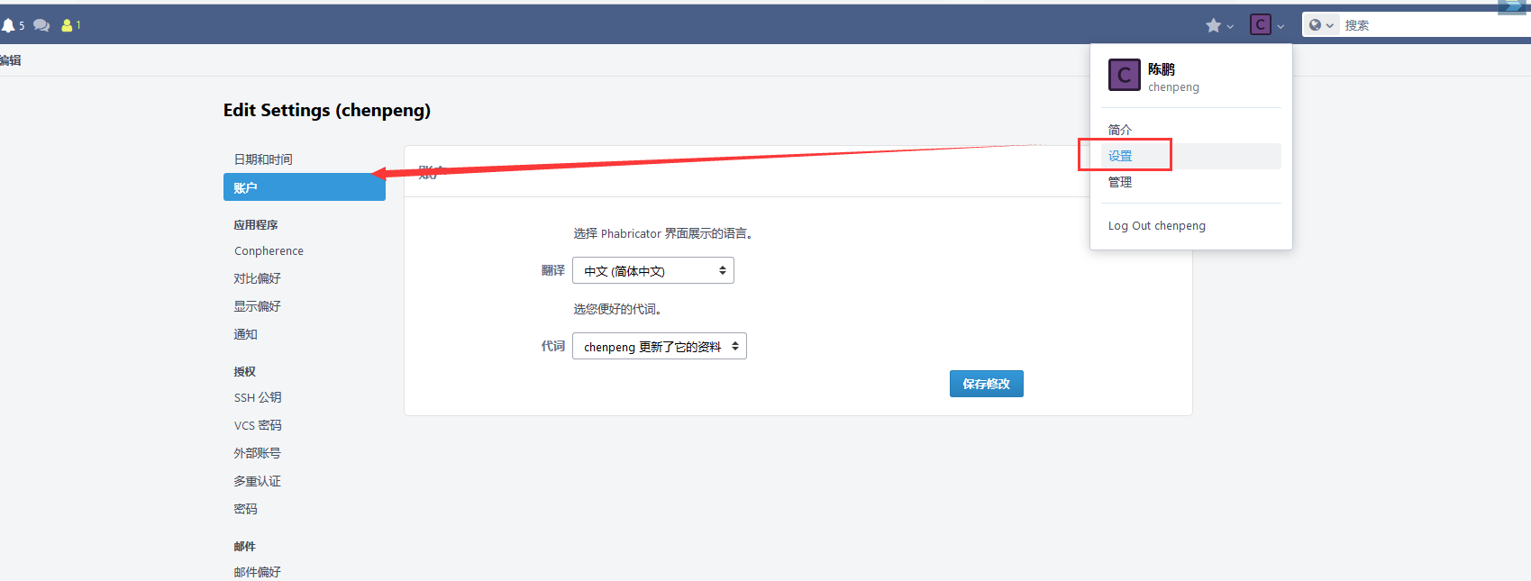Click the 陈鹏 name in the profile menu
Image resolution: width=1531 pixels, height=581 pixels.
pyautogui.click(x=1162, y=68)
